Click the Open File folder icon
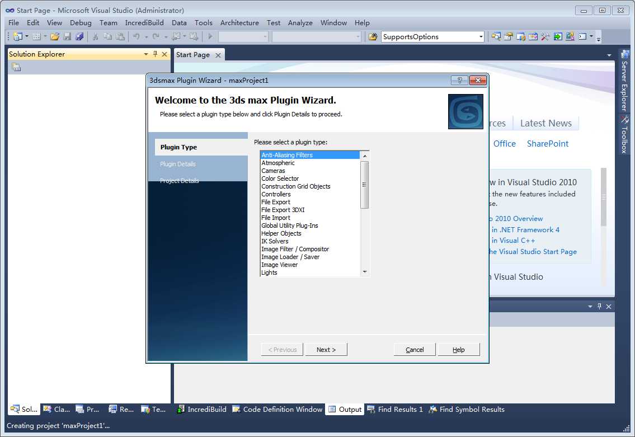Viewport: 635px width, 437px height. 55,36
